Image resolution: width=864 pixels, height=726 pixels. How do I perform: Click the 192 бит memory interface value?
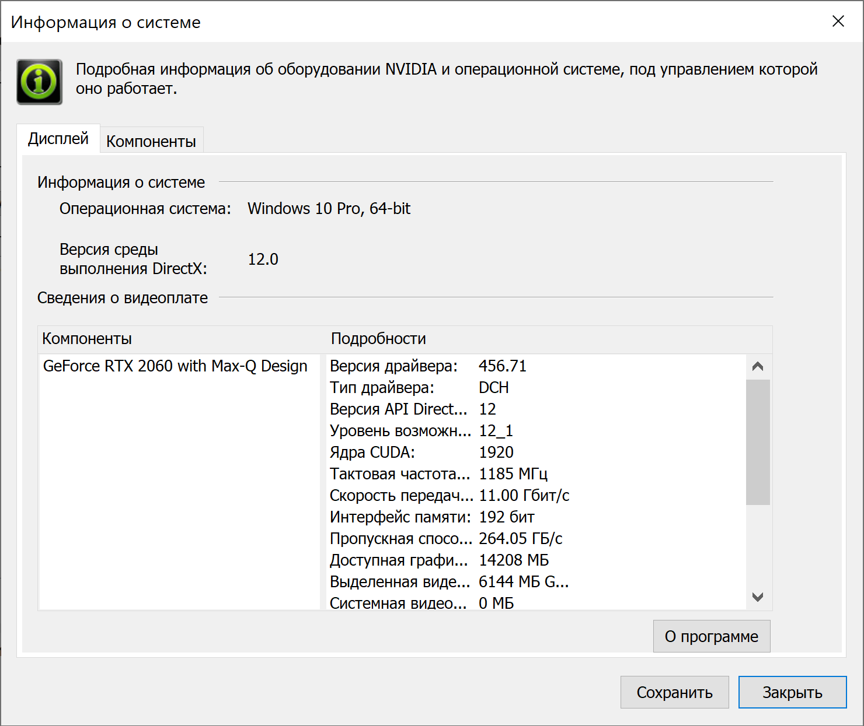[x=507, y=517]
